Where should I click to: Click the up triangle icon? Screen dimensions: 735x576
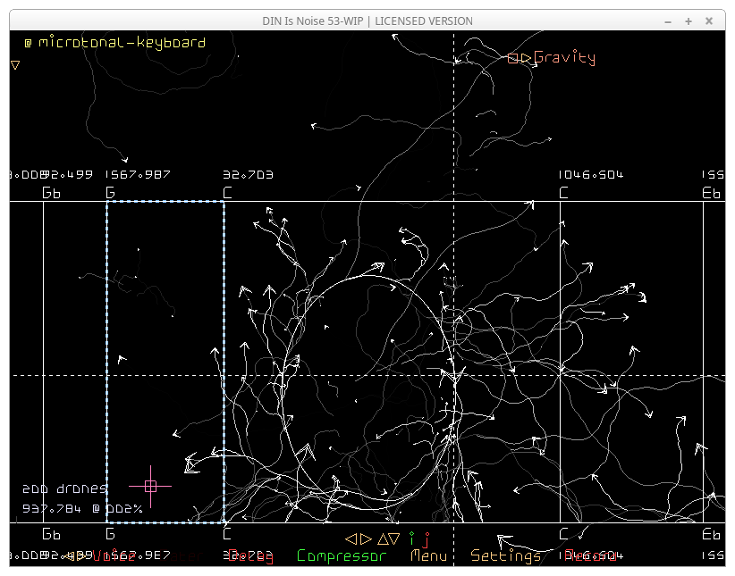pyautogui.click(x=383, y=538)
